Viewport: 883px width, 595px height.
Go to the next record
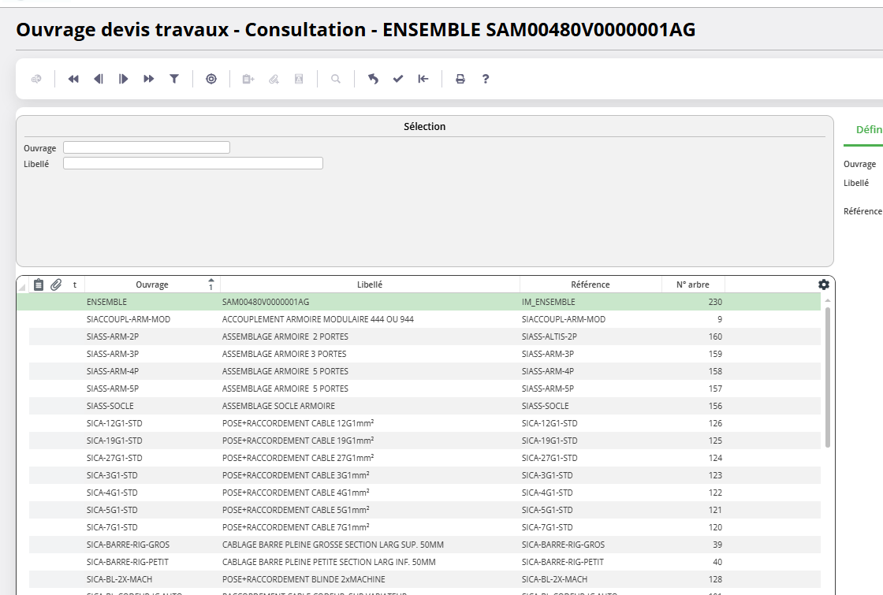(x=123, y=79)
